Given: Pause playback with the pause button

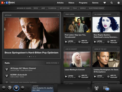Looking at the screenshot, I should 16,88.
